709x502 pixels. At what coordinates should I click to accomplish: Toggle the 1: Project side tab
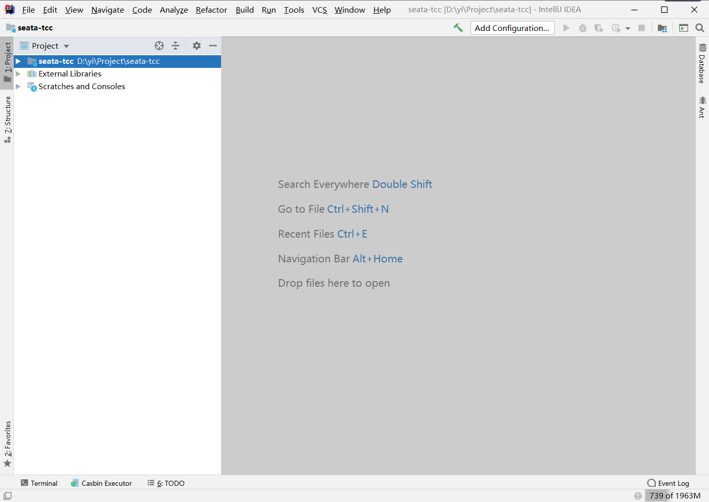point(7,62)
